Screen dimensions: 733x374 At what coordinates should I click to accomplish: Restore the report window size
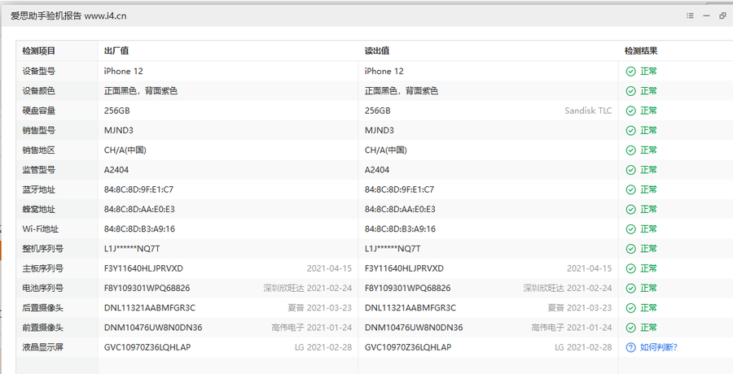pyautogui.click(x=722, y=15)
